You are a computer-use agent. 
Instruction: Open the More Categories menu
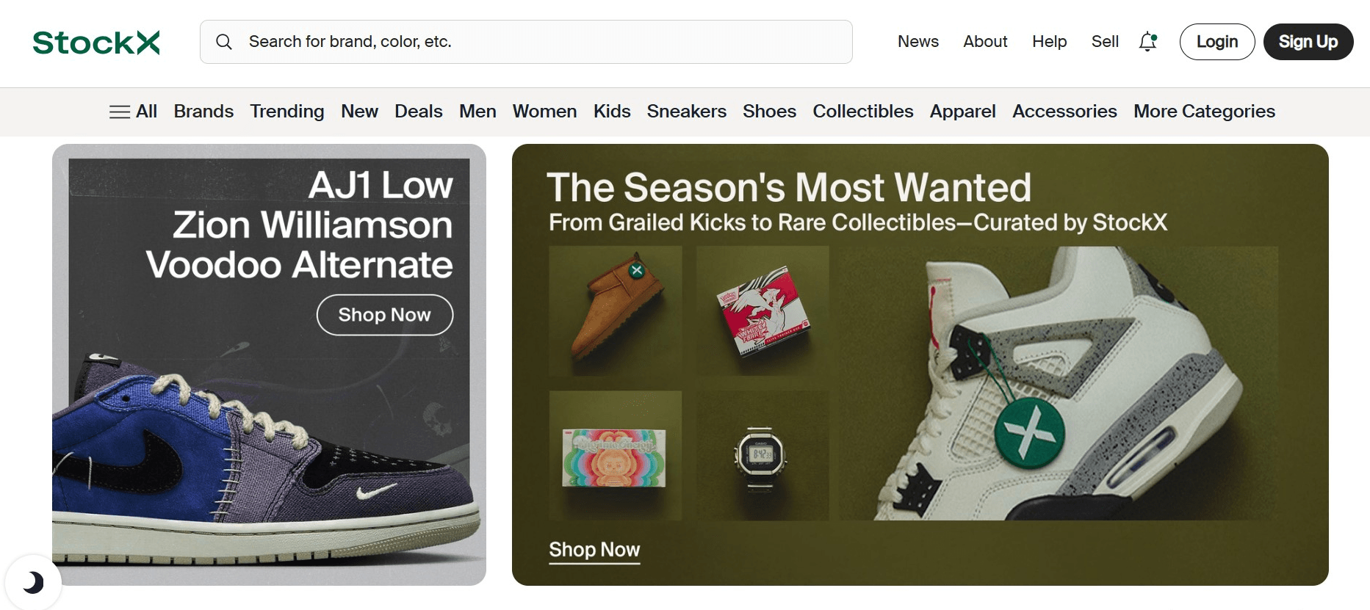click(x=1204, y=112)
